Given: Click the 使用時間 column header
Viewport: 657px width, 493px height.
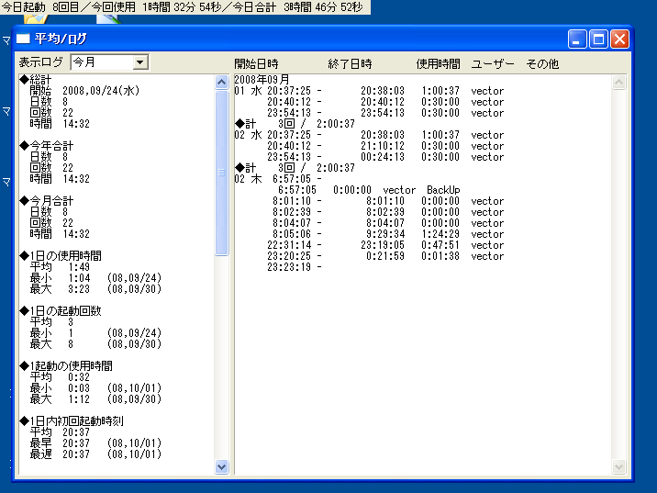Looking at the screenshot, I should tap(439, 63).
